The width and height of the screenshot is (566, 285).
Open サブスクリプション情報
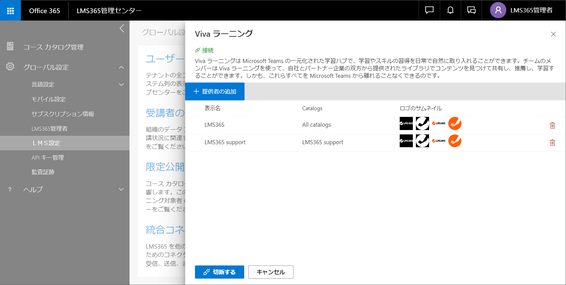point(63,114)
